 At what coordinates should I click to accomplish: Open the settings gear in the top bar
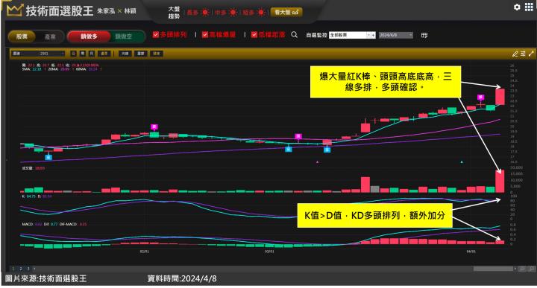[517, 7]
